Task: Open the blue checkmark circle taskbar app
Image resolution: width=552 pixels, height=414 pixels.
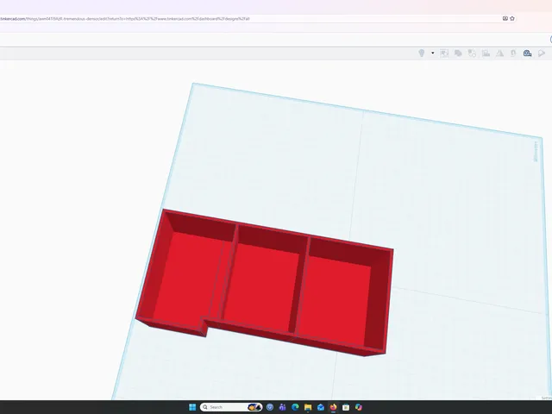Action: [x=270, y=407]
